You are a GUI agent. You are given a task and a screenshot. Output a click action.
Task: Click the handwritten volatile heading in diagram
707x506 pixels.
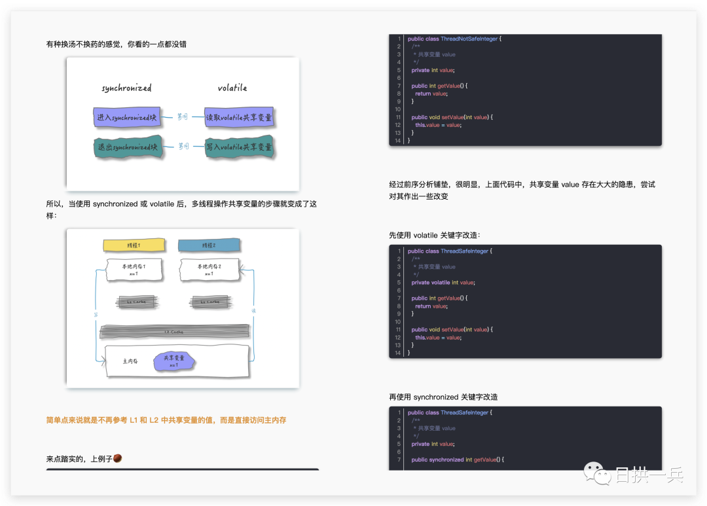[232, 88]
